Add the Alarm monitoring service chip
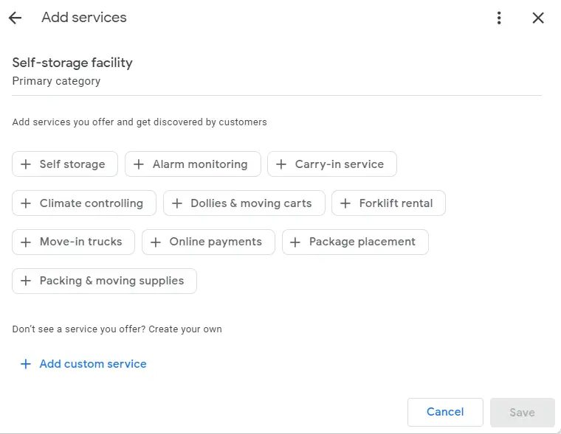This screenshot has height=434, width=561. click(193, 164)
